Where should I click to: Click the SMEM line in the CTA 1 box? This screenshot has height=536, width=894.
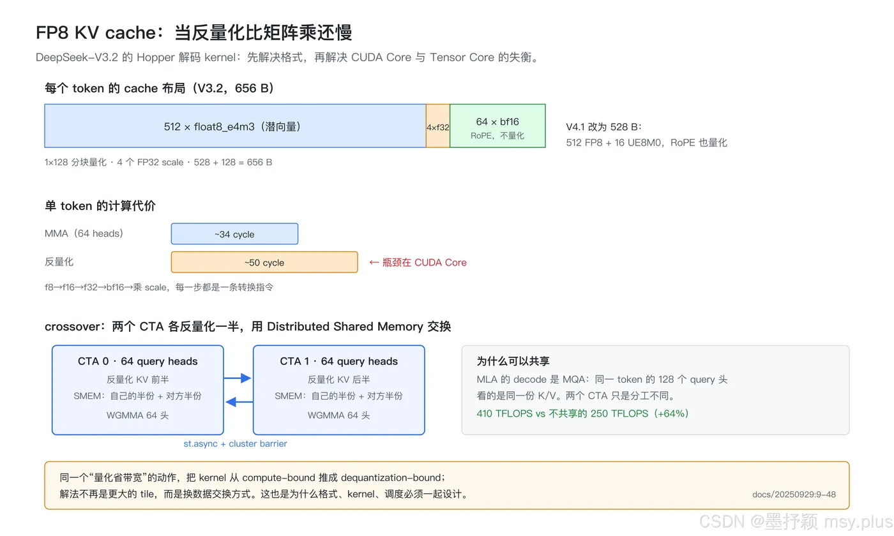tap(339, 396)
